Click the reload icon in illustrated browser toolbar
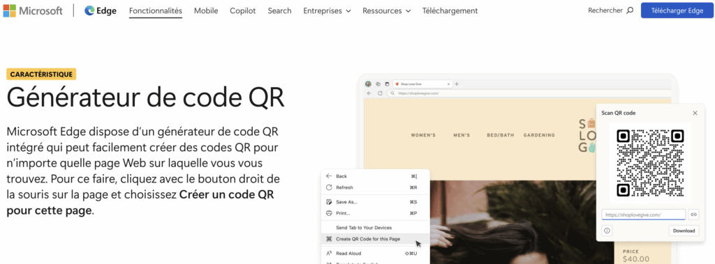The width and height of the screenshot is (715, 264). (380, 93)
